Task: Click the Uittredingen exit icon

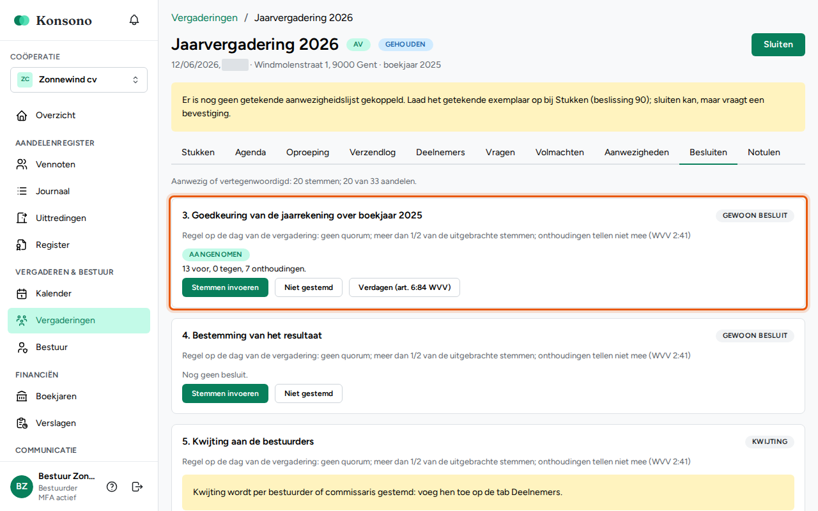Action: 22,218
